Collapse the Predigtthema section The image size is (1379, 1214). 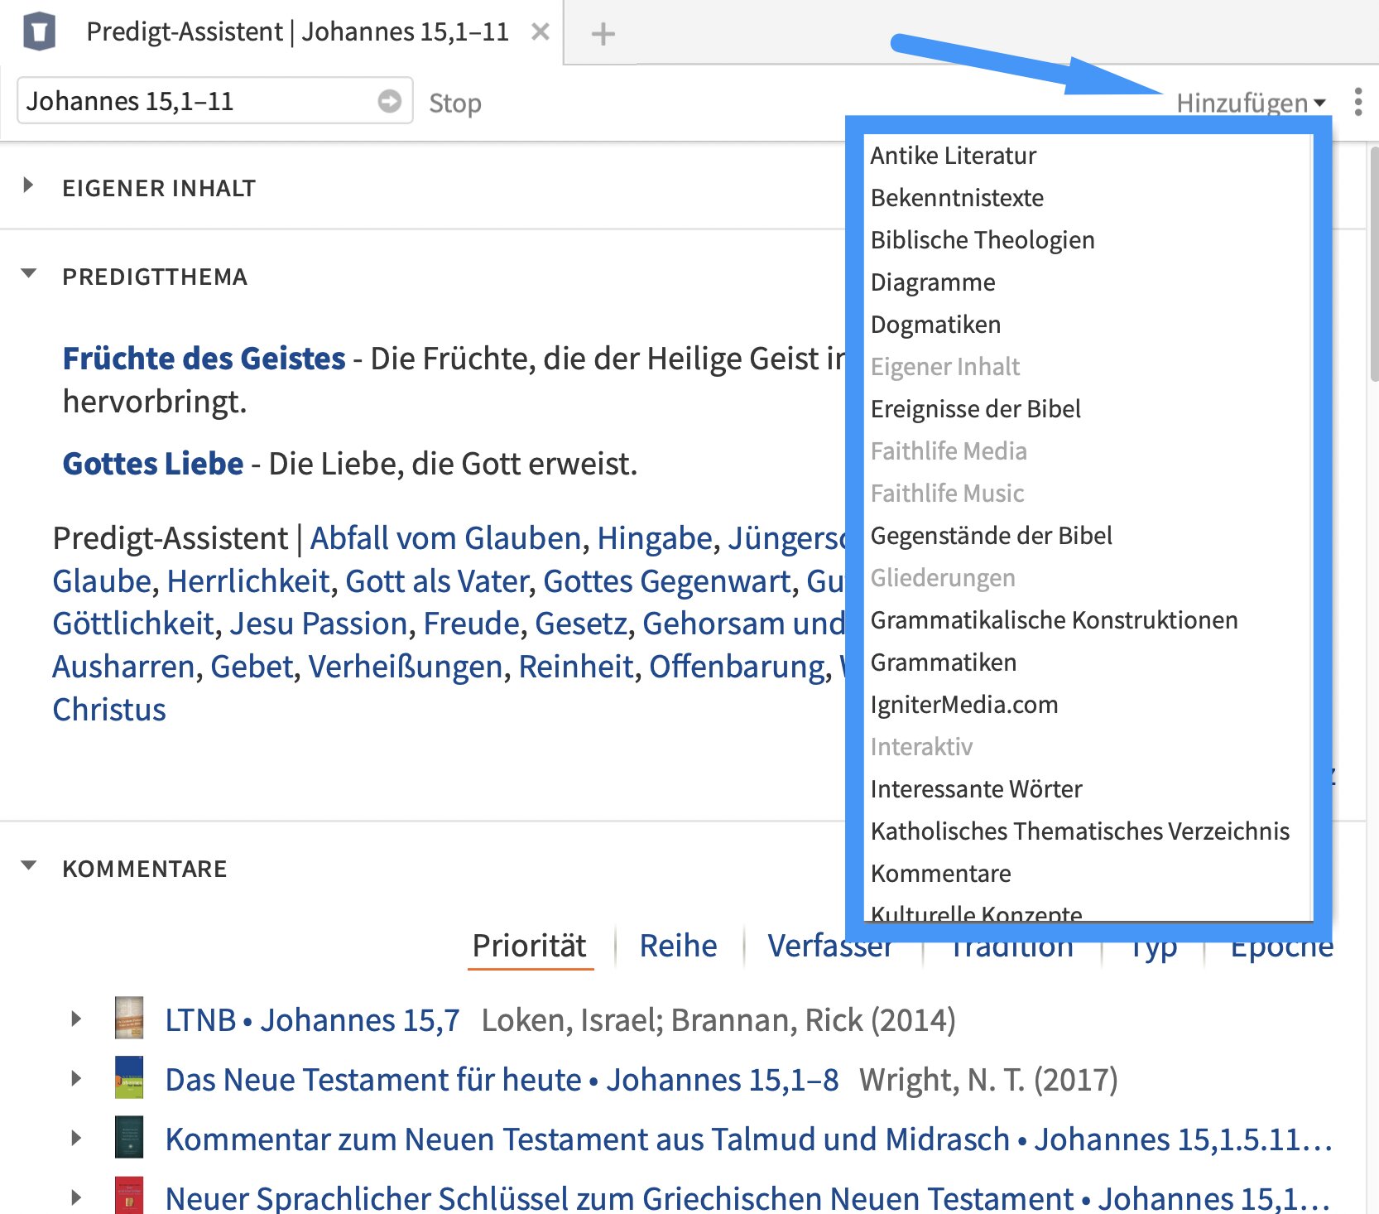(28, 273)
